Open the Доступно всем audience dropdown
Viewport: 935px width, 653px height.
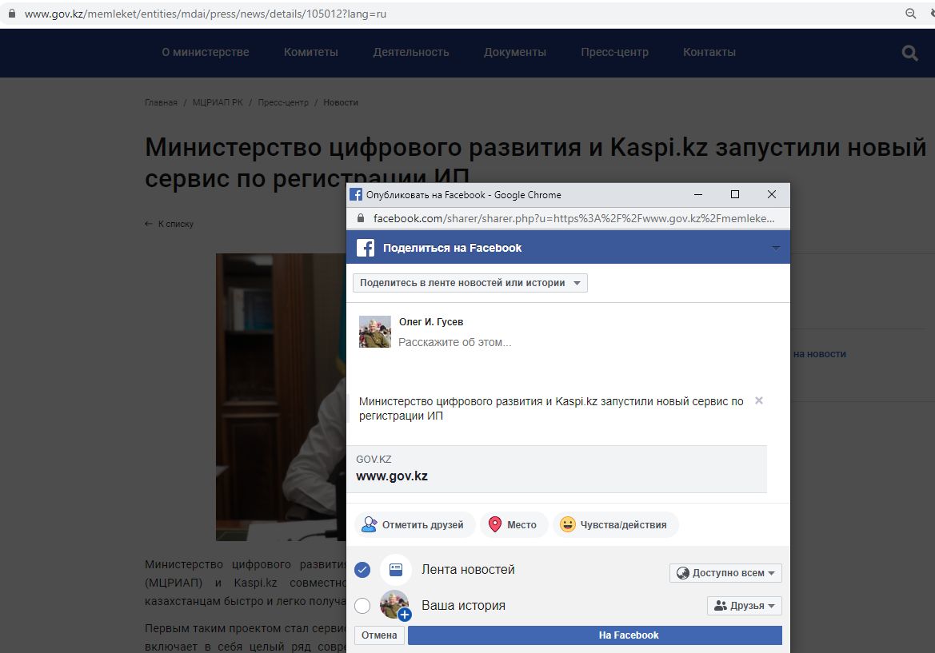tap(725, 572)
